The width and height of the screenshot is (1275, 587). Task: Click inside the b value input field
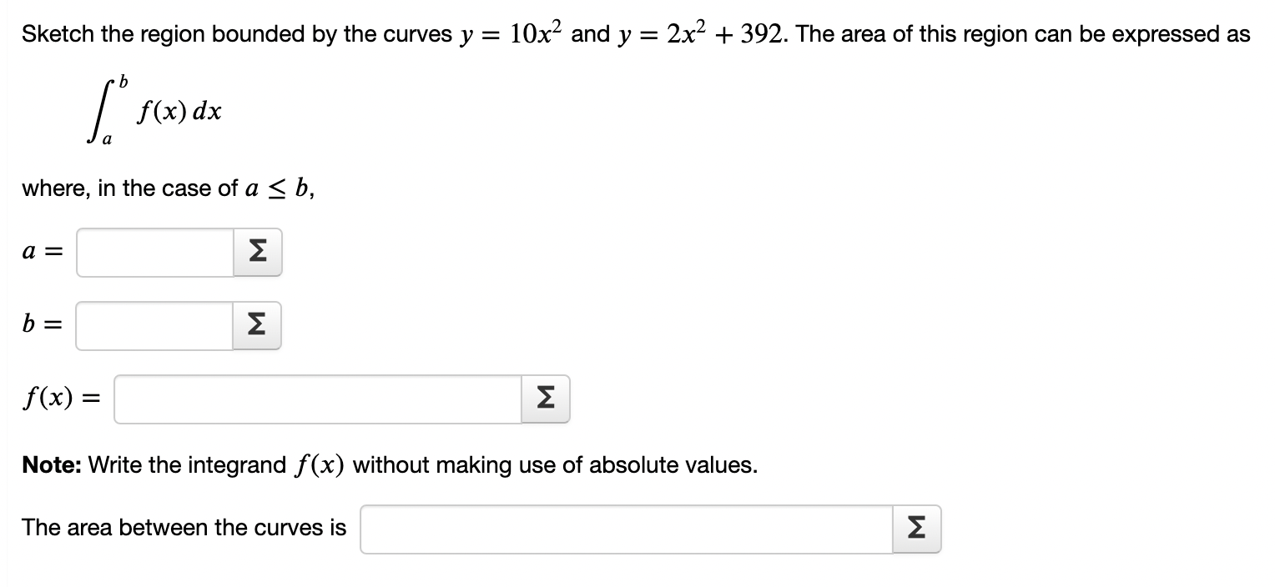(154, 325)
